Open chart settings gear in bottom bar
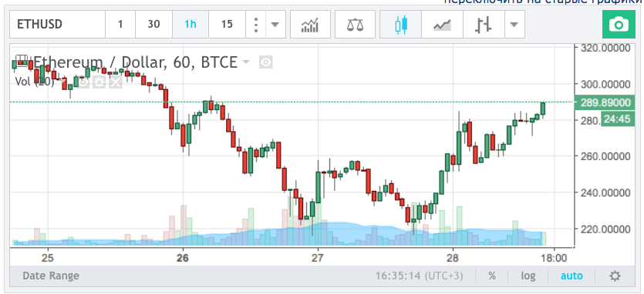The height and width of the screenshot is (294, 644). coord(615,276)
